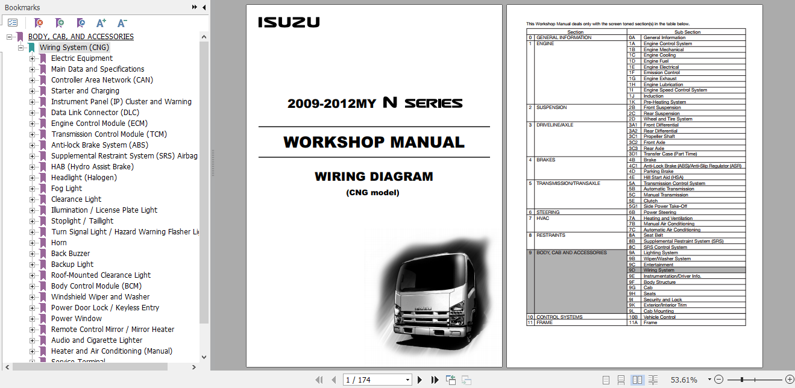The height and width of the screenshot is (388, 795).
Task: Open the zoom percentage dropdown
Action: [x=709, y=380]
